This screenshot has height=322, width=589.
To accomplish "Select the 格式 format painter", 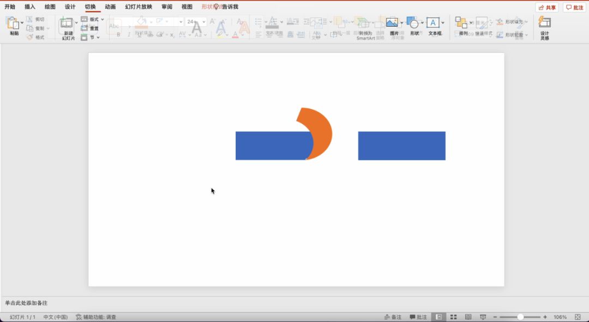I will click(35, 37).
